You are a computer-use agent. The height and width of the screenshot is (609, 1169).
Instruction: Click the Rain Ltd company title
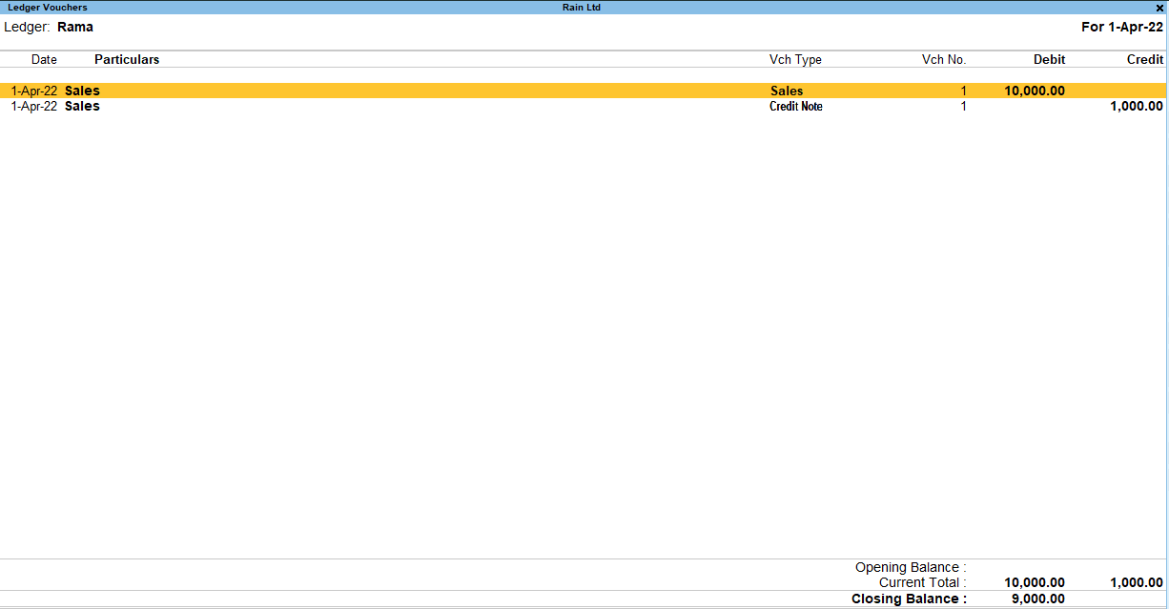582,8
